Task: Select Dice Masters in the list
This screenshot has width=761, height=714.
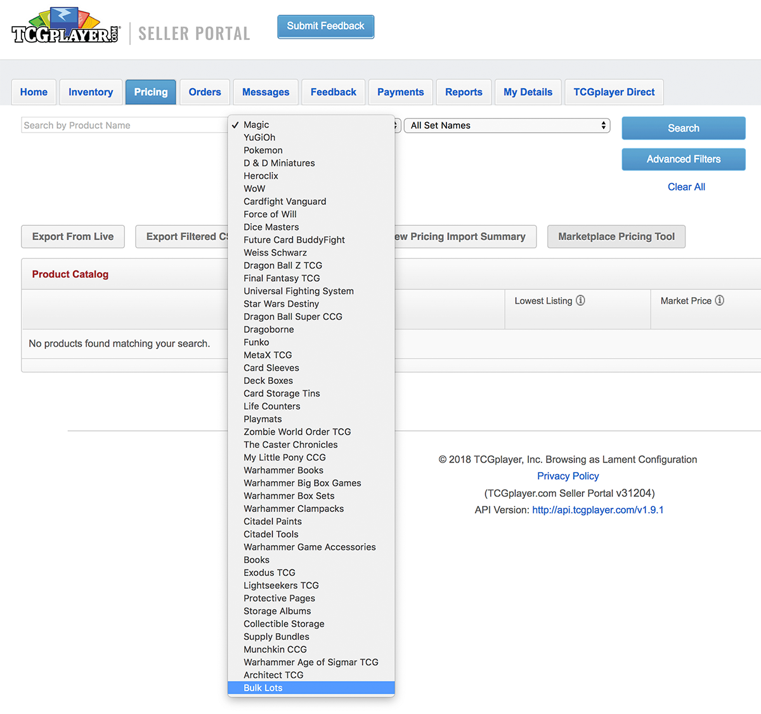Action: click(x=311, y=227)
